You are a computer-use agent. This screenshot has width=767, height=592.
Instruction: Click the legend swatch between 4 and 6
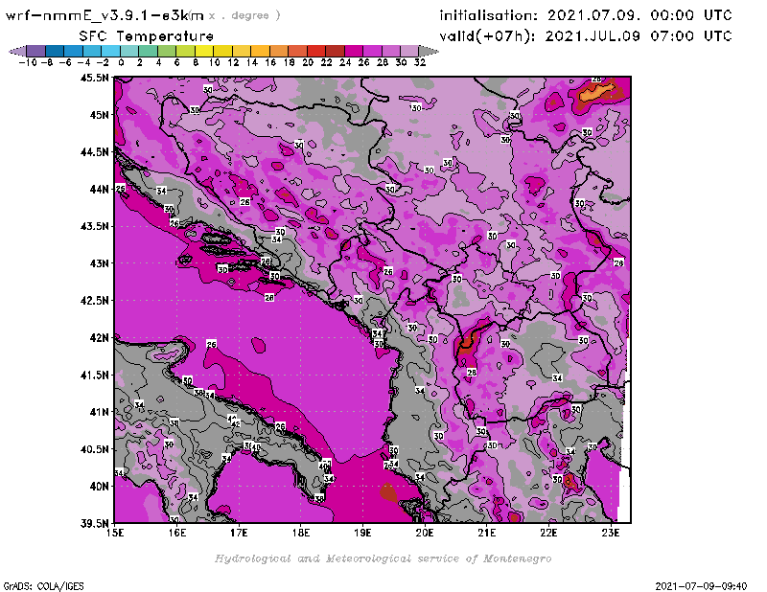pos(167,51)
